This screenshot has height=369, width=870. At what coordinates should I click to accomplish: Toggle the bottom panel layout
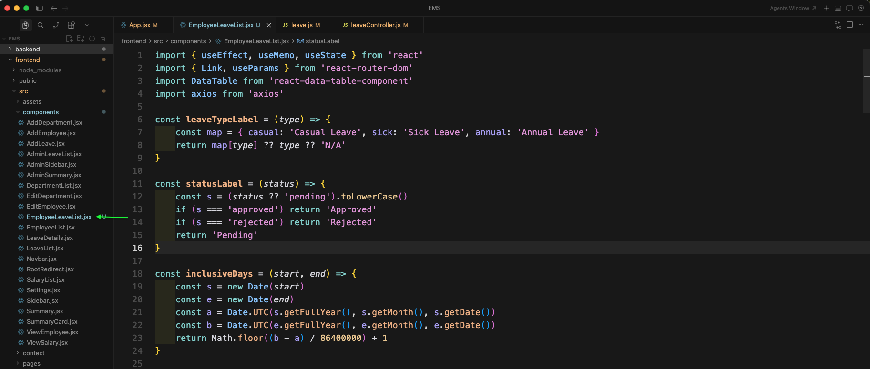point(838,8)
